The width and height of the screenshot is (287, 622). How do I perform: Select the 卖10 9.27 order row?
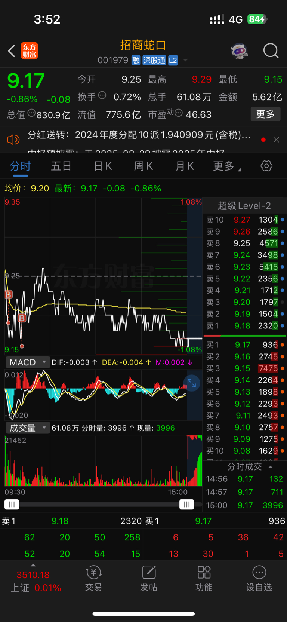(x=245, y=220)
